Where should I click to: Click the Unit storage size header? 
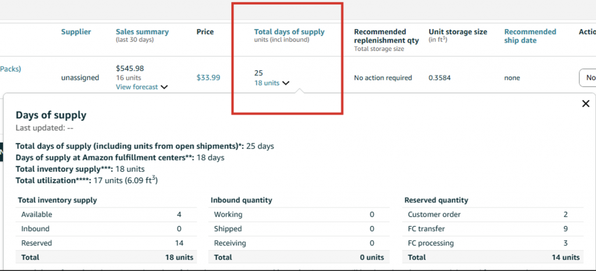click(457, 32)
